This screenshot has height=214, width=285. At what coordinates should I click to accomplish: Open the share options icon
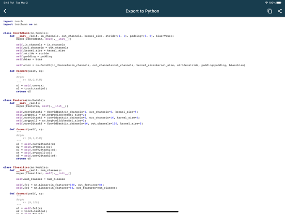click(280, 11)
